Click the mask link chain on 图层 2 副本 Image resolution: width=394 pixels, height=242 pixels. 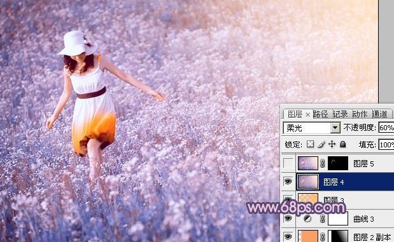323,236
